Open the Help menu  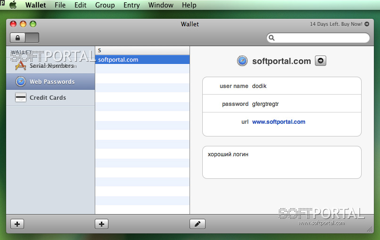[189, 5]
